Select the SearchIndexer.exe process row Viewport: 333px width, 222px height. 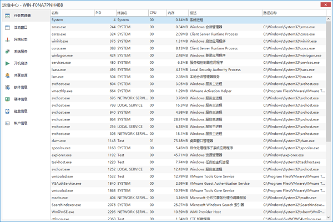click(188, 205)
